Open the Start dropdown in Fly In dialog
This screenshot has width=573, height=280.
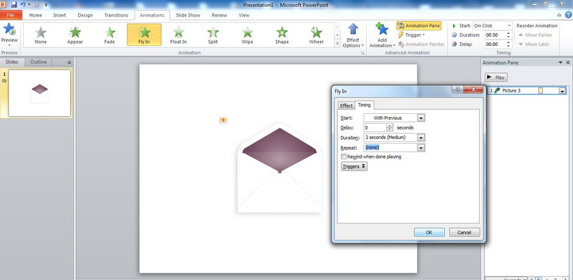(x=421, y=117)
